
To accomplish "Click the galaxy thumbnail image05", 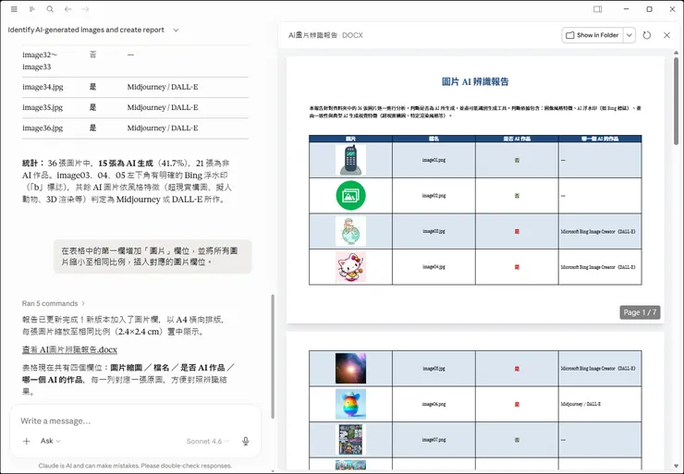I will (x=350, y=369).
